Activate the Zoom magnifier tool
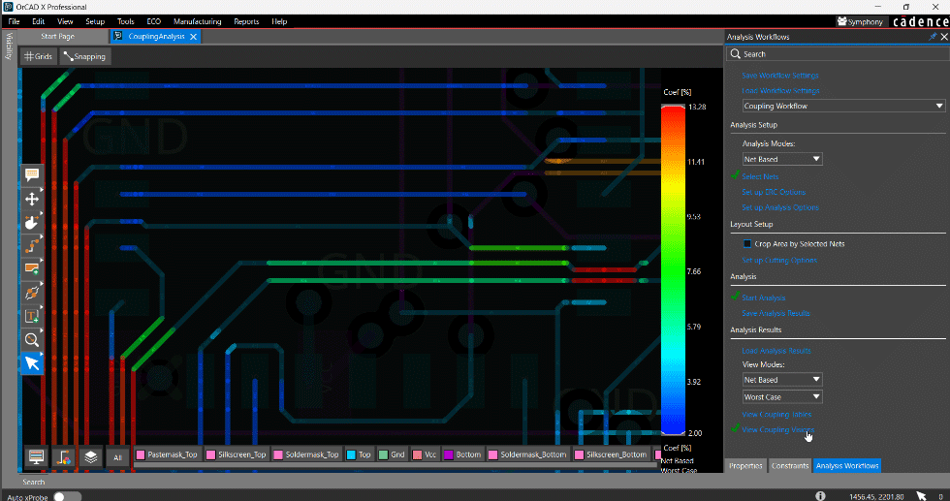 (32, 339)
